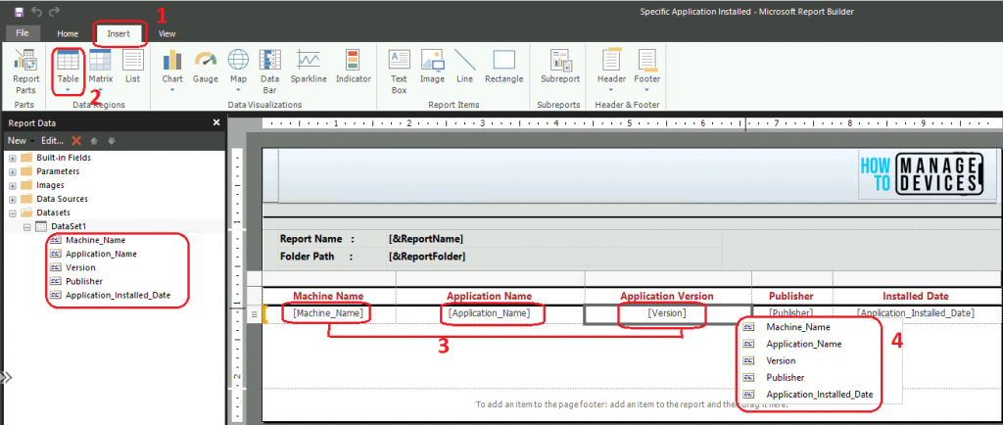Select the Machine Name header cell
This screenshot has width=1003, height=425.
[x=329, y=296]
